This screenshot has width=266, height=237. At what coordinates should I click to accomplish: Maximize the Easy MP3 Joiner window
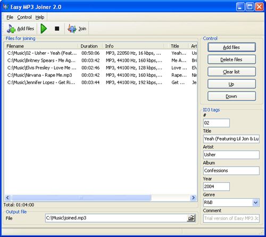[x=250, y=7]
